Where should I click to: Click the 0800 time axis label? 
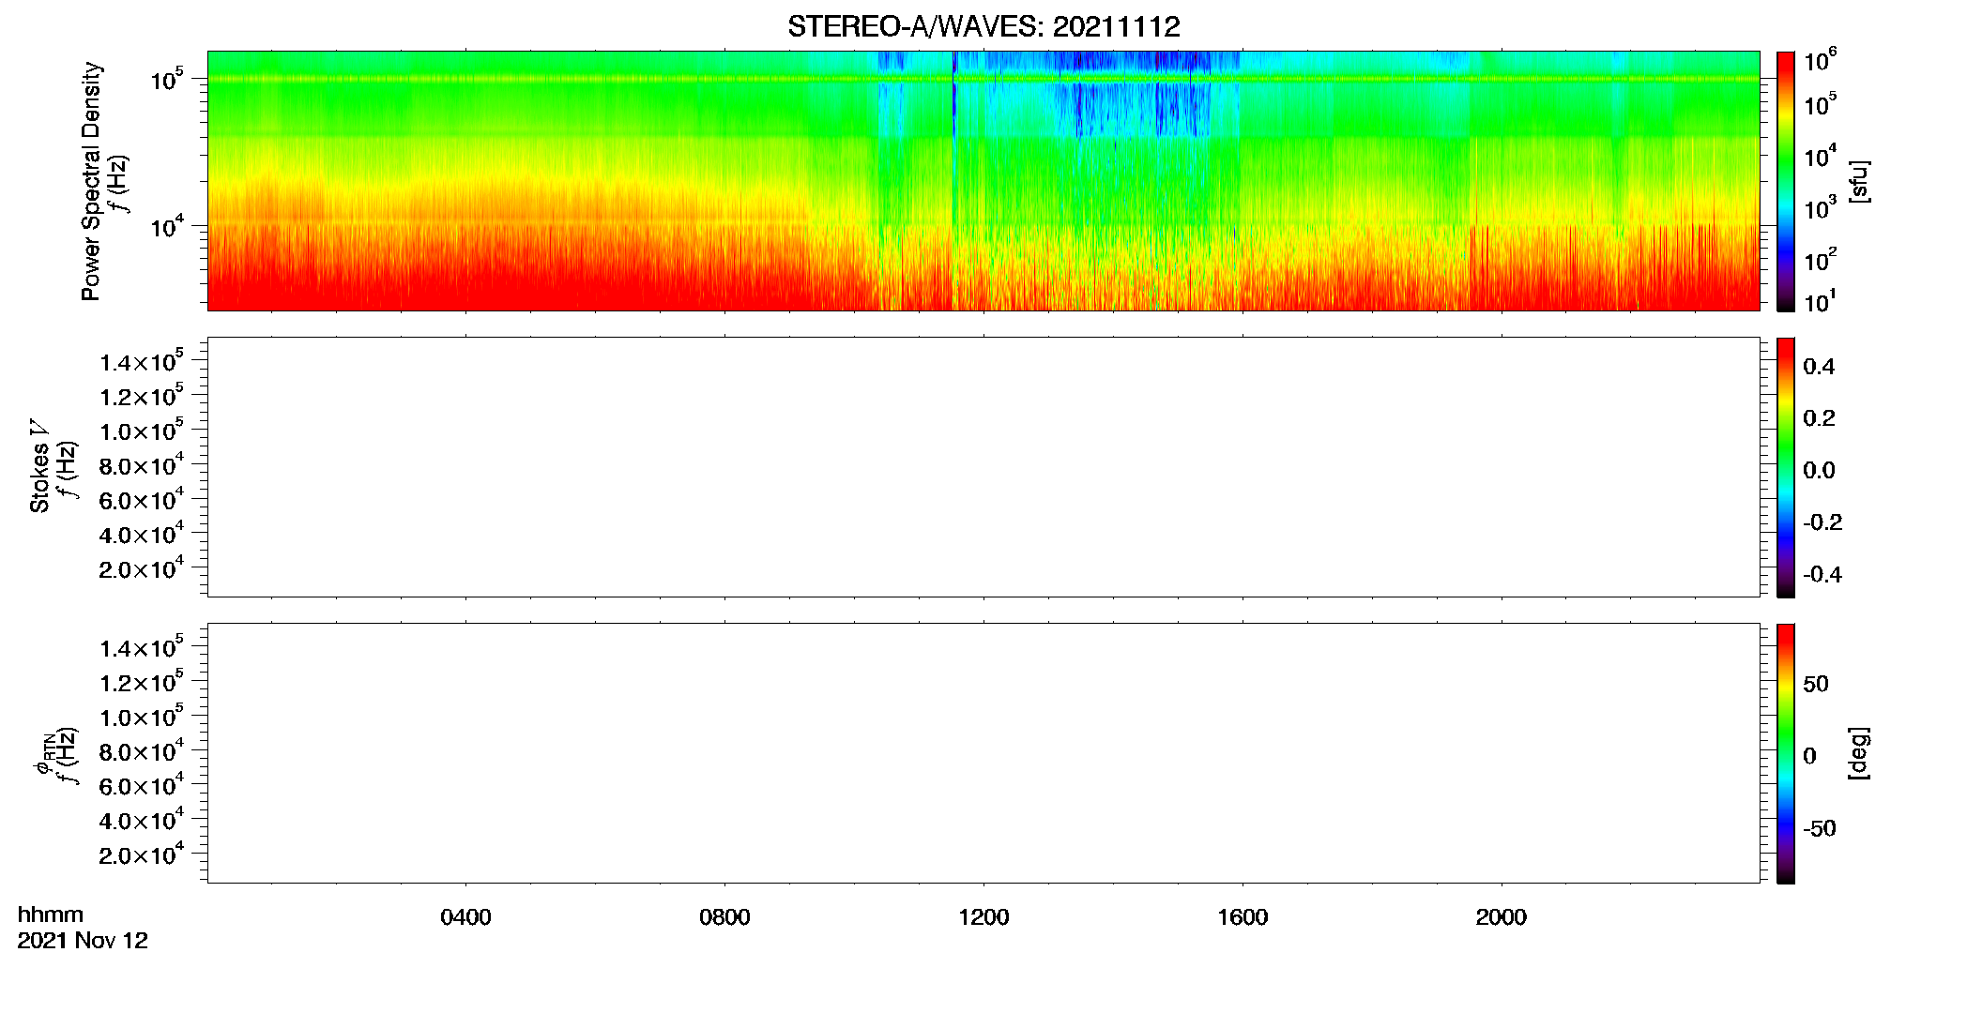pos(724,917)
